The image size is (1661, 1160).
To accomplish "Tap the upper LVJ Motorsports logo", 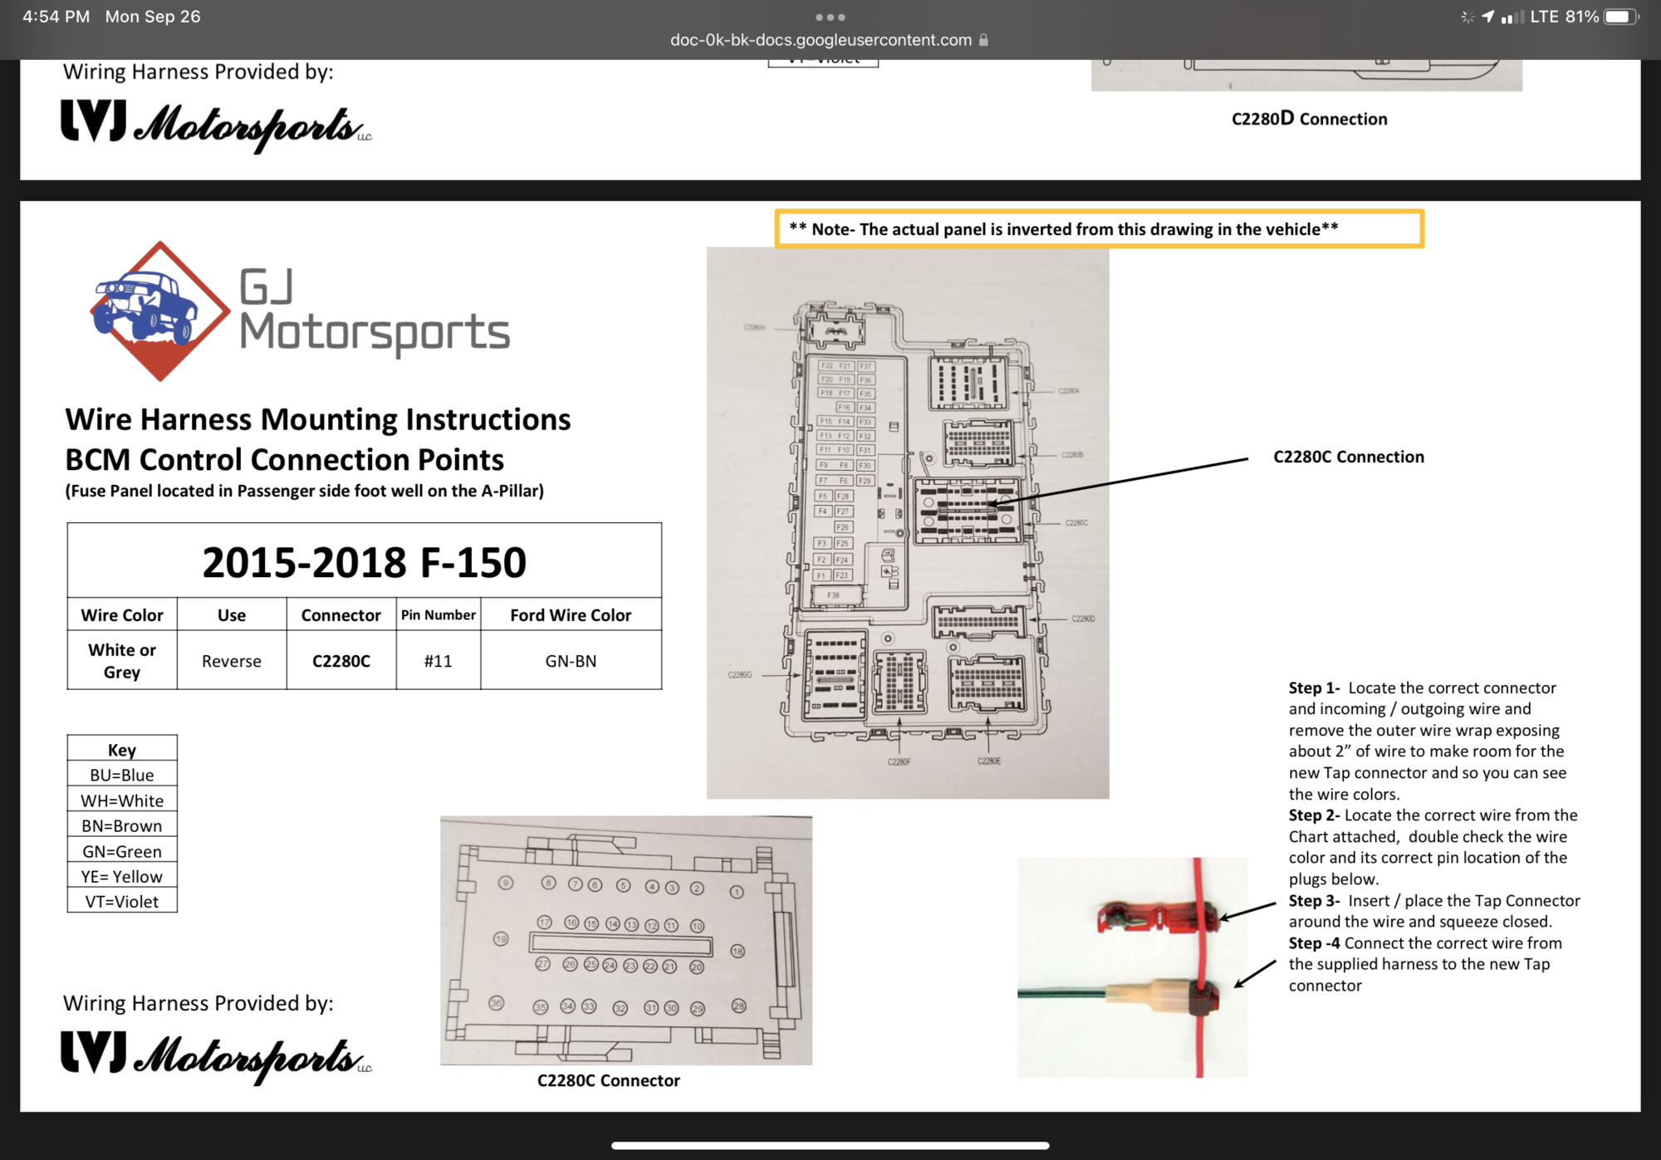I will point(216,125).
